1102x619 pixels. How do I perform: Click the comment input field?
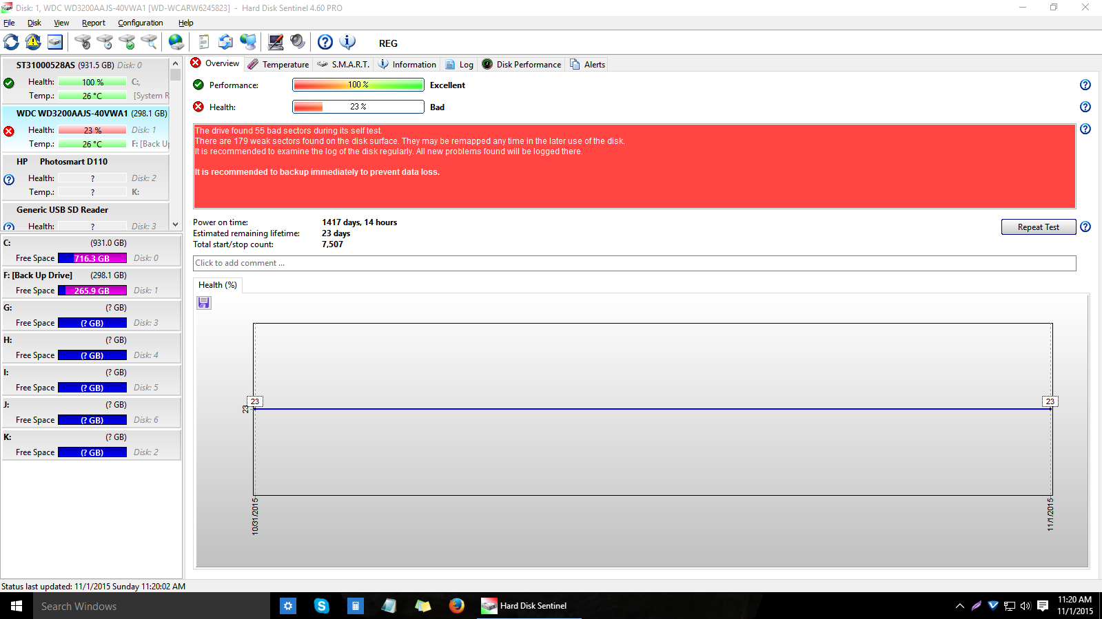(634, 263)
